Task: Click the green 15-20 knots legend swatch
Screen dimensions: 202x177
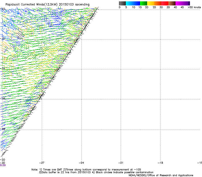Action: [x=144, y=3]
